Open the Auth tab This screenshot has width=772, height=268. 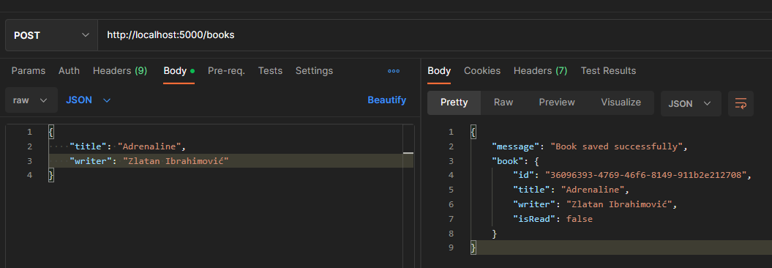click(69, 70)
